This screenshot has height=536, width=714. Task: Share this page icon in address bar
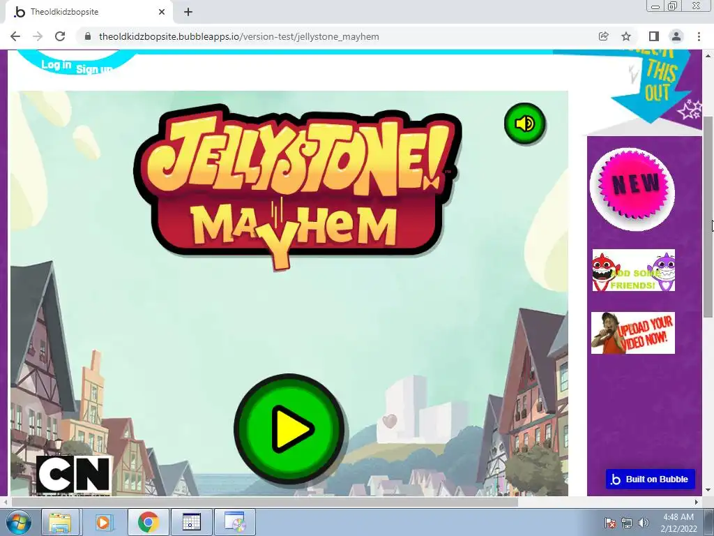[x=603, y=36]
